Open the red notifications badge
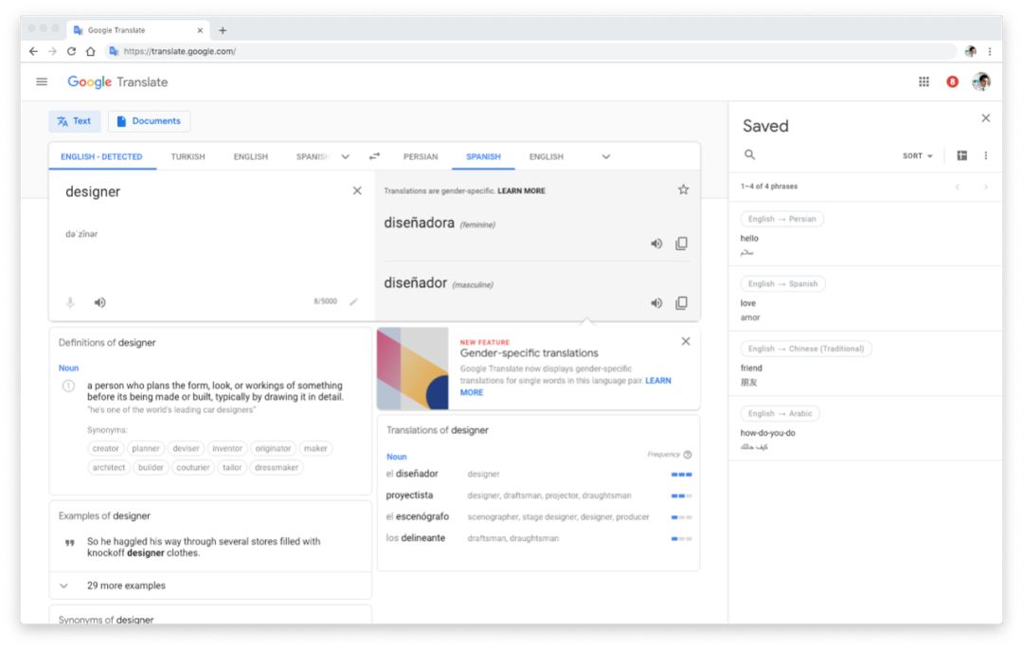The image size is (1023, 649). (953, 81)
